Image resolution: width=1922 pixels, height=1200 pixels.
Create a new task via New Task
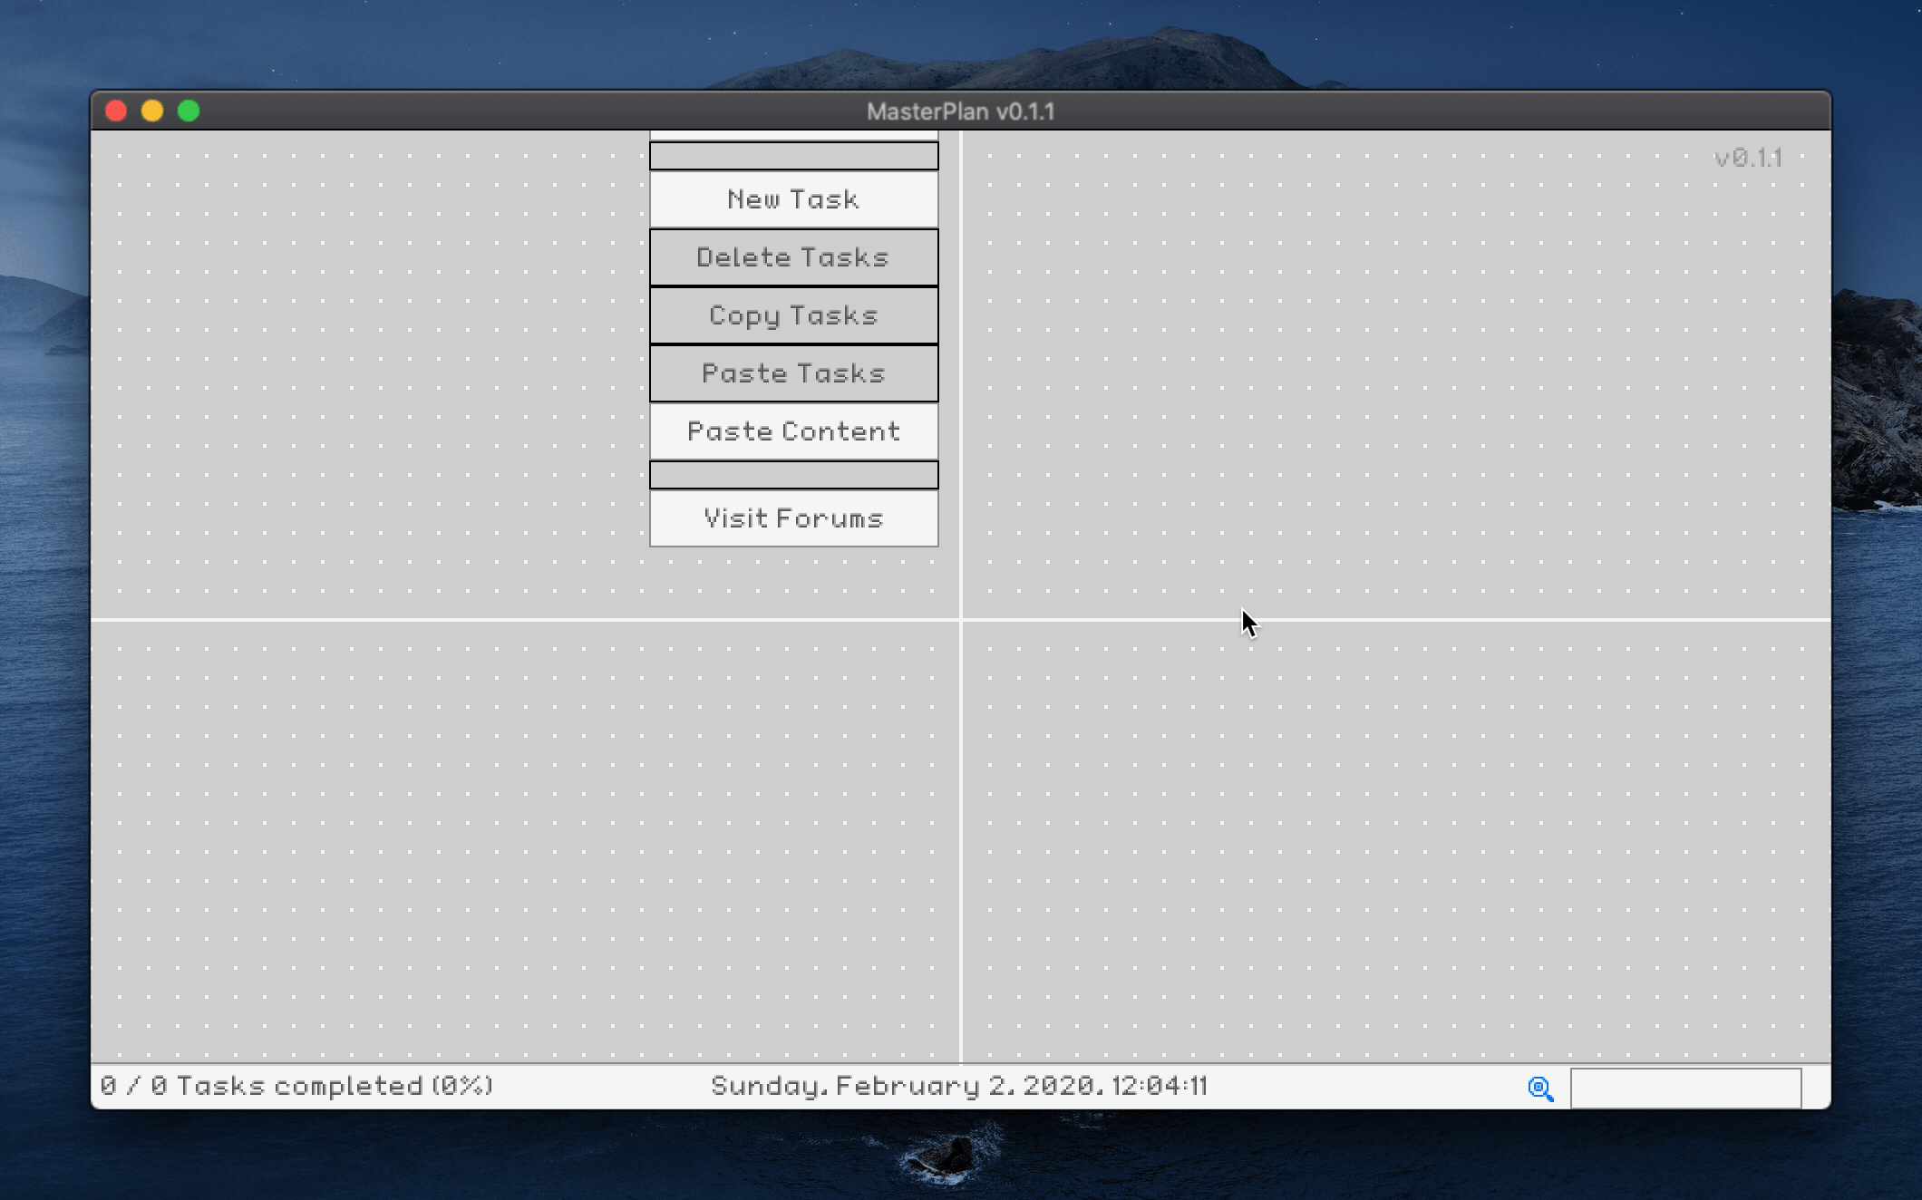793,199
